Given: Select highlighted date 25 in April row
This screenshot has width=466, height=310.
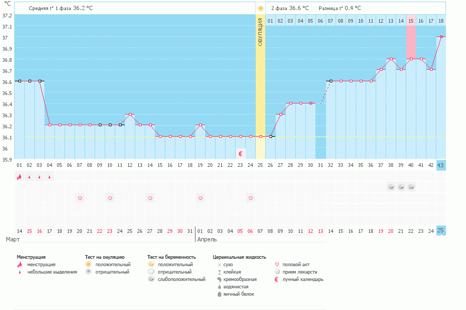Looking at the screenshot, I should [441, 231].
